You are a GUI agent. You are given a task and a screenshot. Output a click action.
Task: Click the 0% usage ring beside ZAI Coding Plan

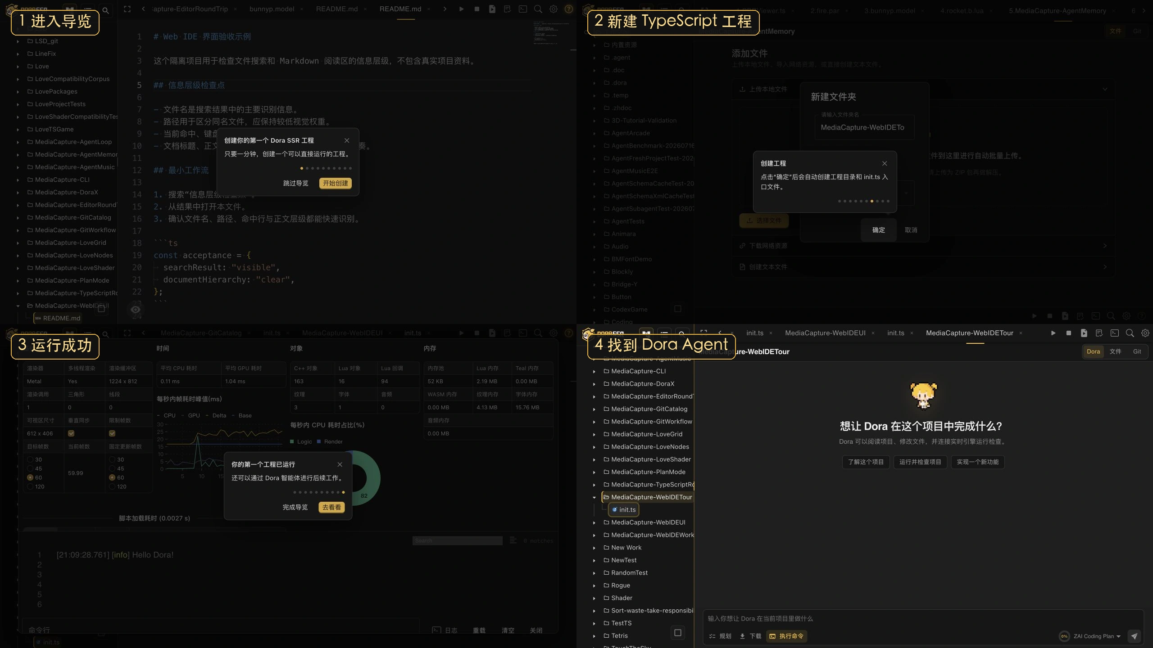1064,636
